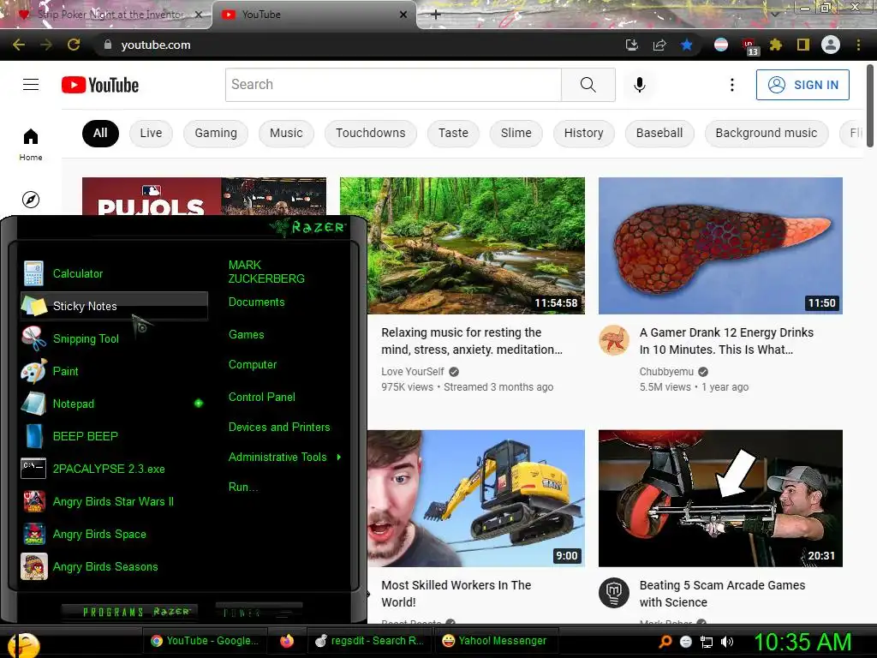Select the Background music chip
The height and width of the screenshot is (658, 877).
click(x=766, y=133)
